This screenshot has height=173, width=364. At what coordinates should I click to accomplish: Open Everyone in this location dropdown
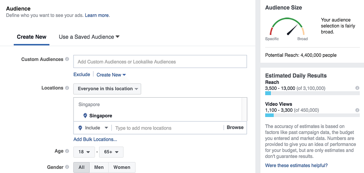(x=107, y=89)
